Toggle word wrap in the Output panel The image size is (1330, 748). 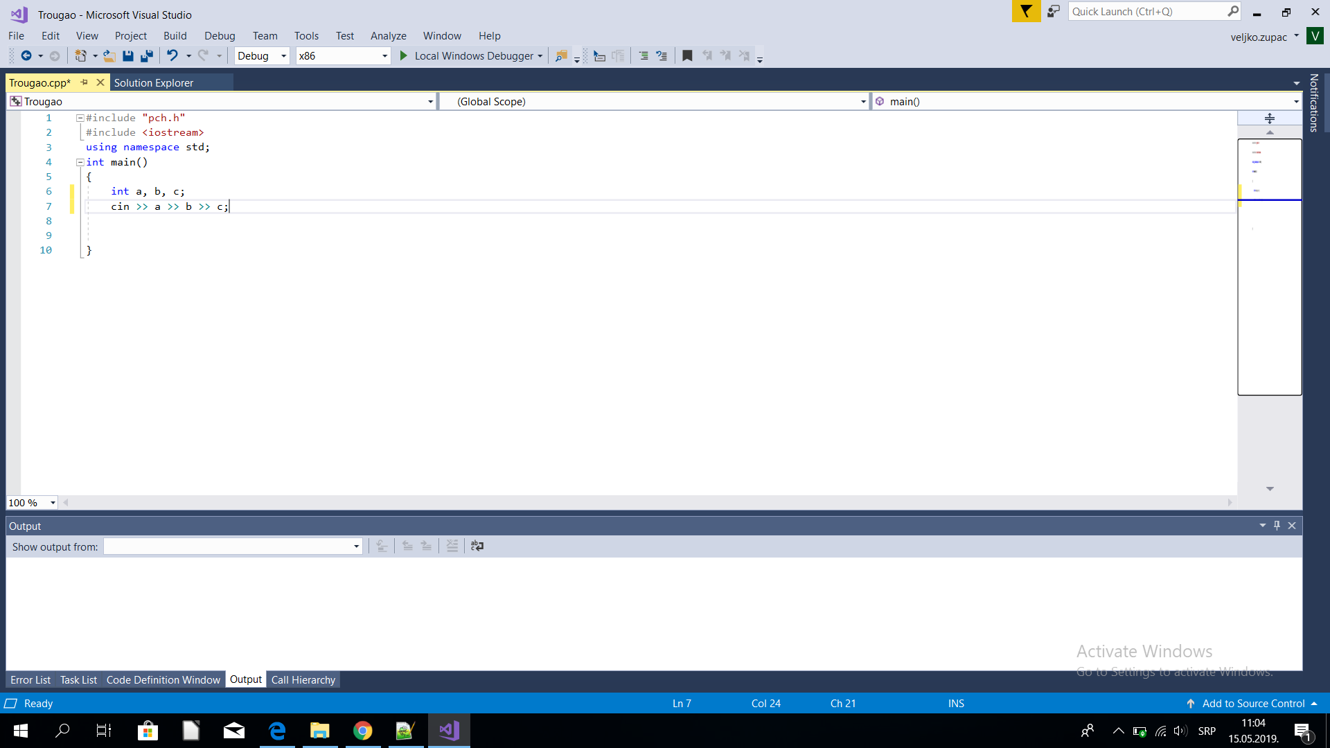point(477,546)
